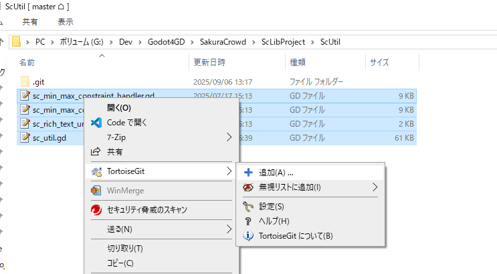Image resolution: width=497 pixels, height=274 pixels.
Task: Select the .git folder name
Action: (38, 82)
